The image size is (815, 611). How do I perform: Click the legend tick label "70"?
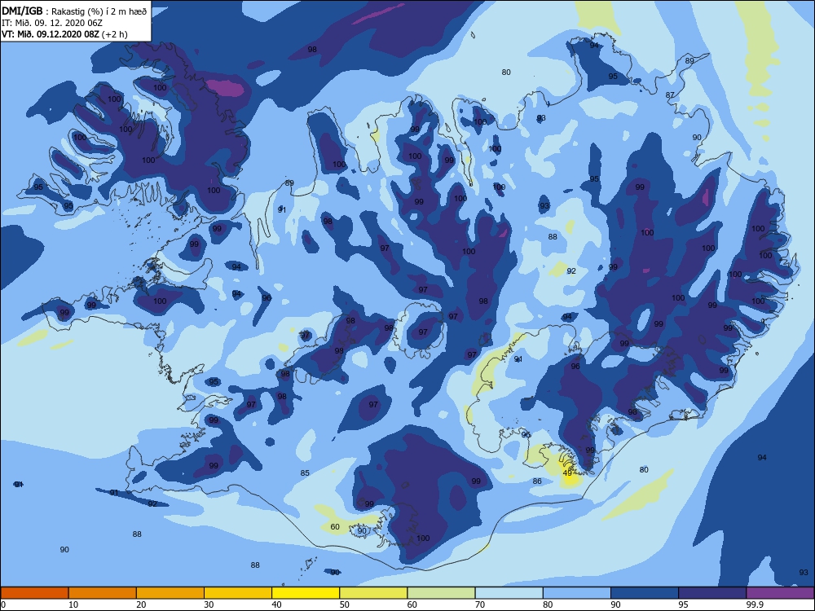click(x=480, y=604)
